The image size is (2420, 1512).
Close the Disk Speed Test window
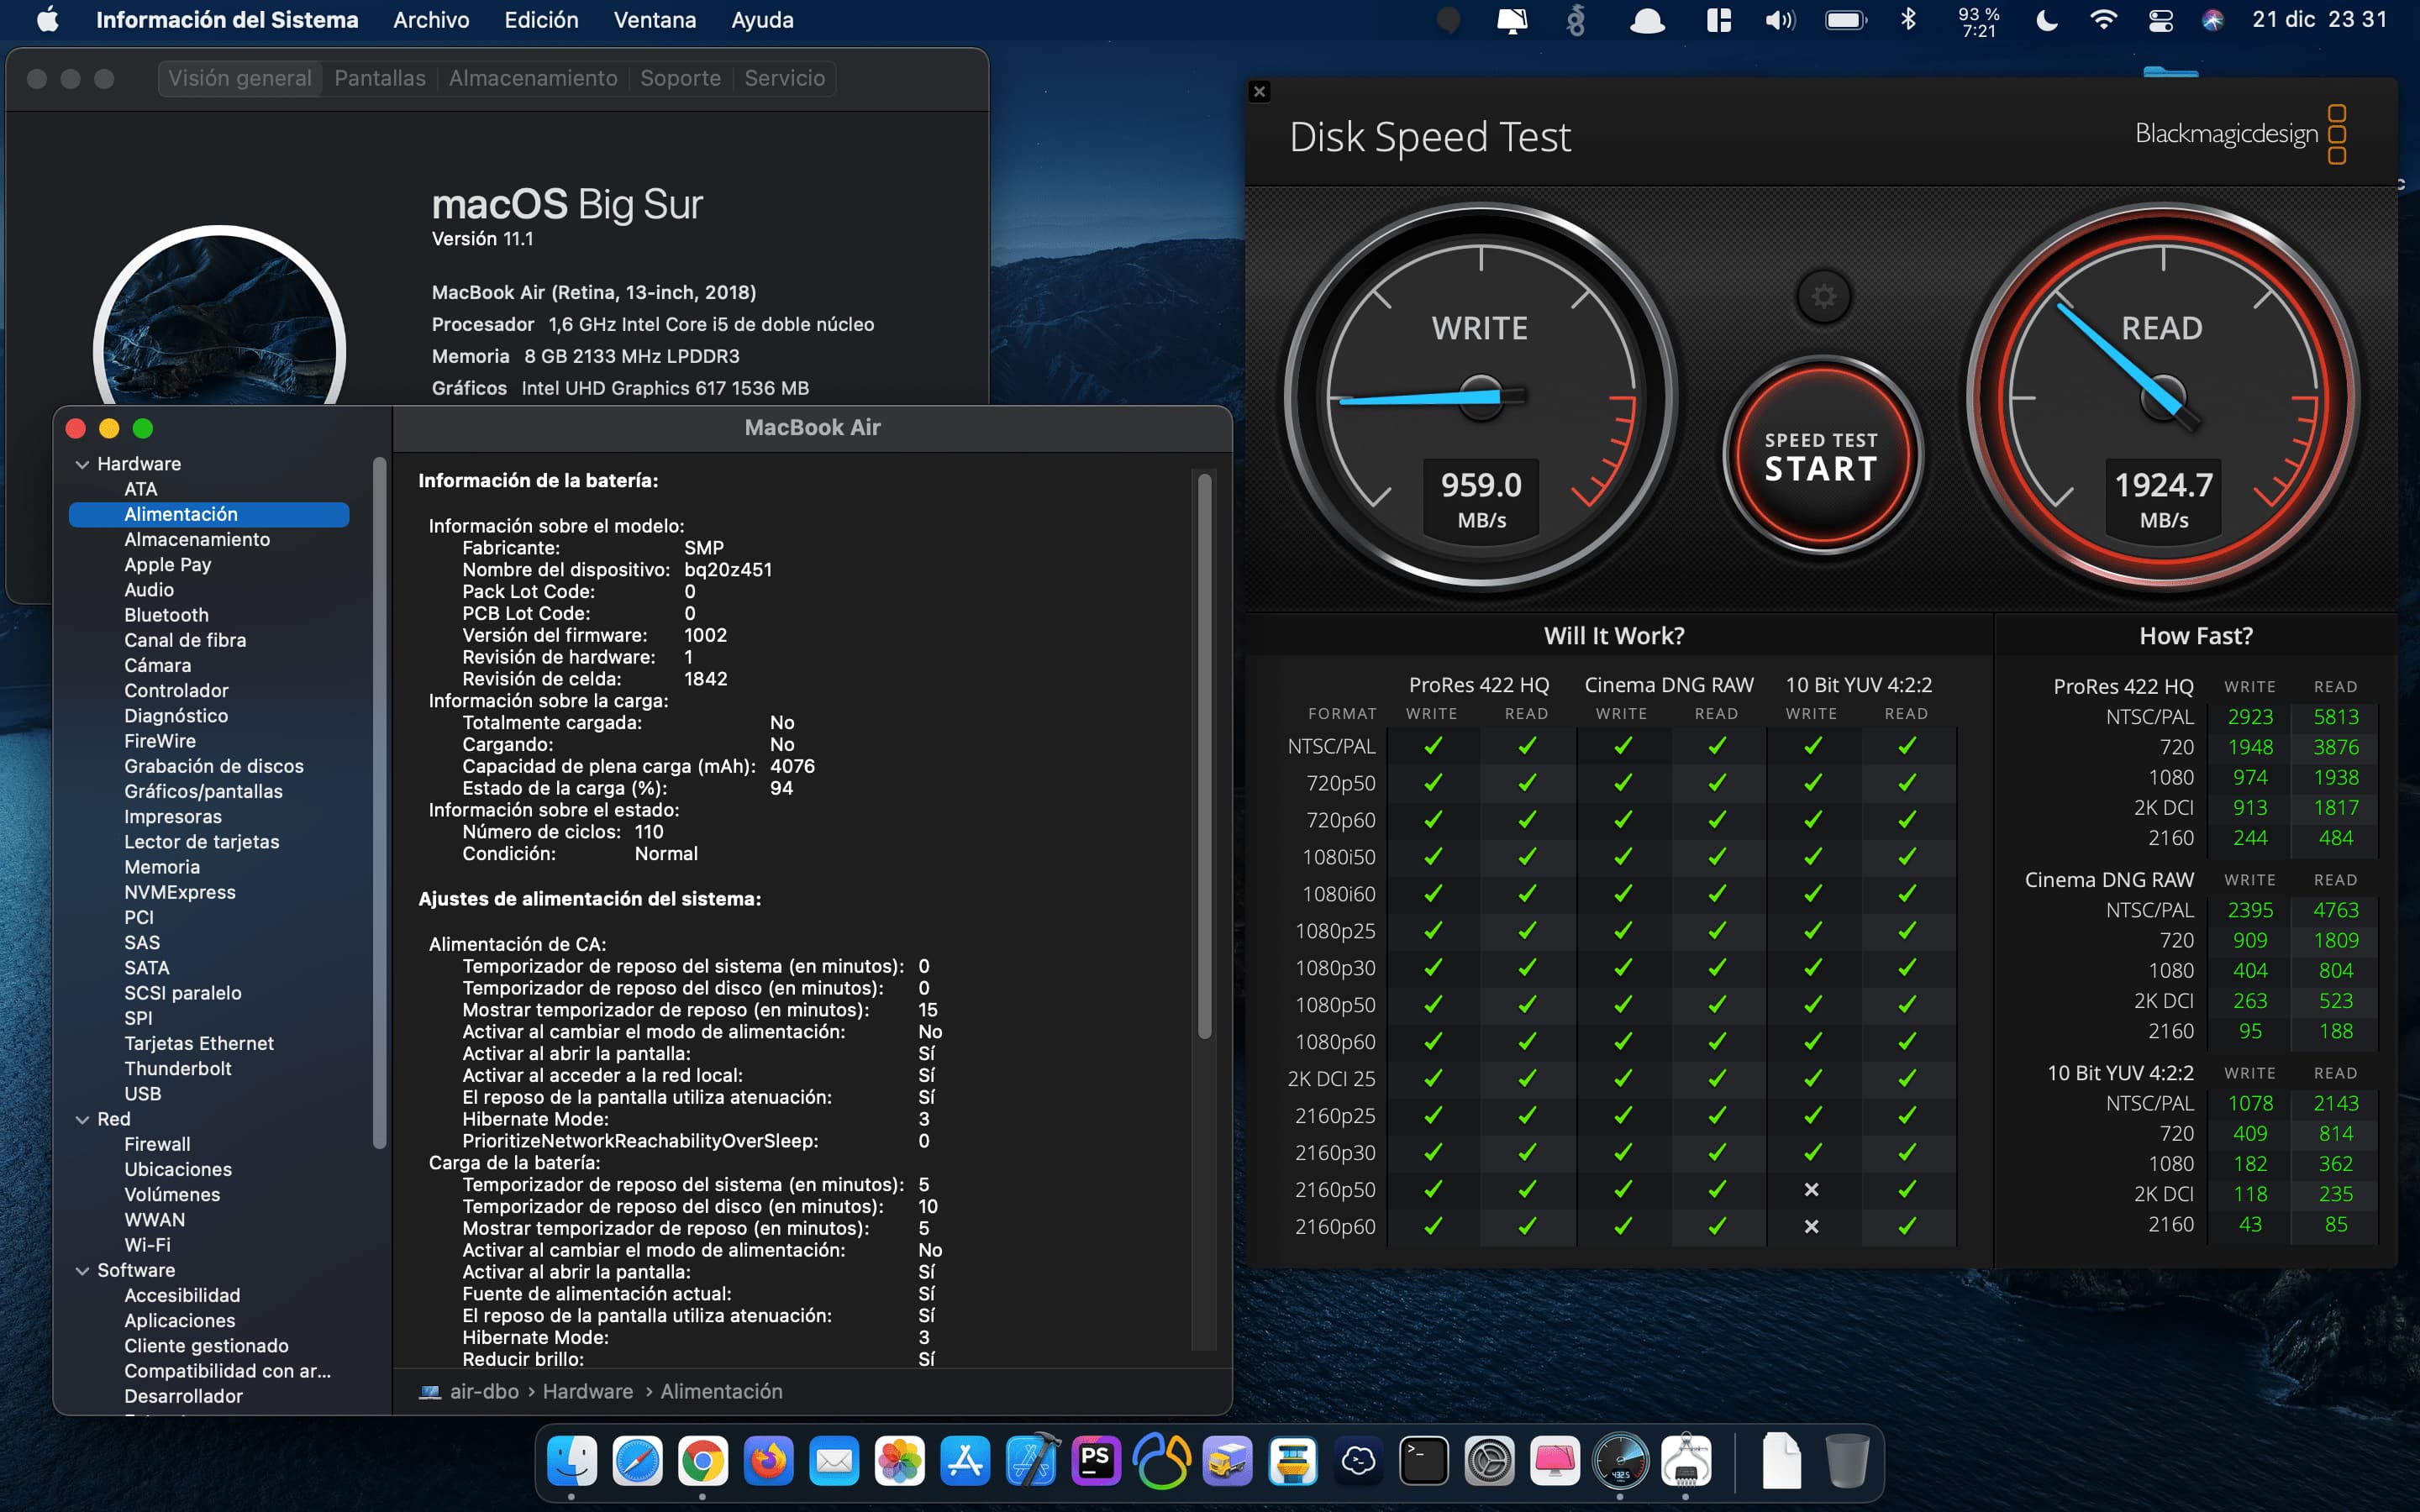click(1259, 91)
